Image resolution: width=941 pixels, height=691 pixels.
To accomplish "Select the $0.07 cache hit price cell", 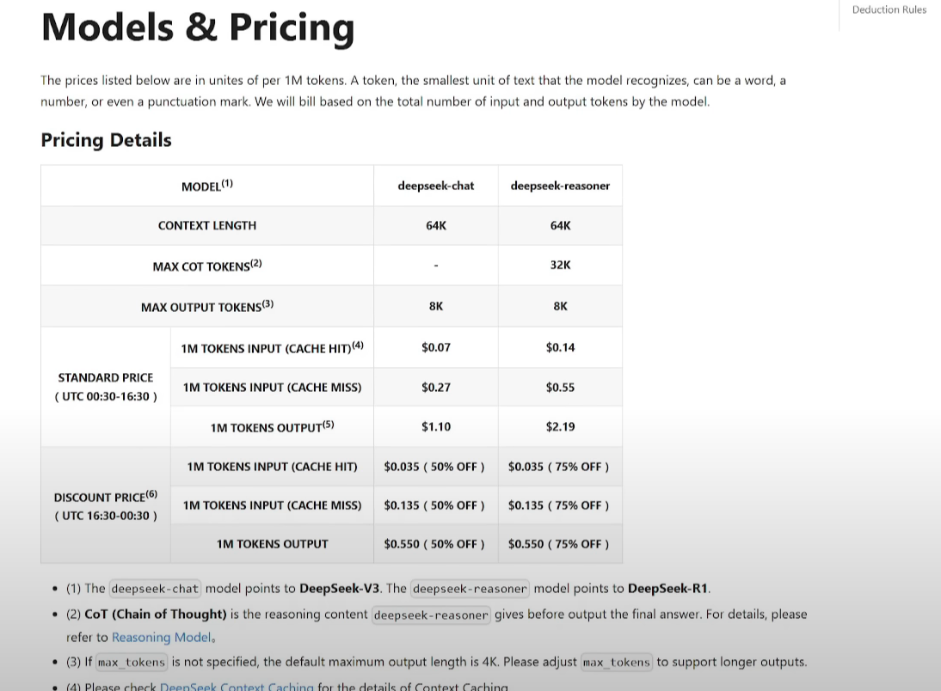I will pyautogui.click(x=435, y=347).
